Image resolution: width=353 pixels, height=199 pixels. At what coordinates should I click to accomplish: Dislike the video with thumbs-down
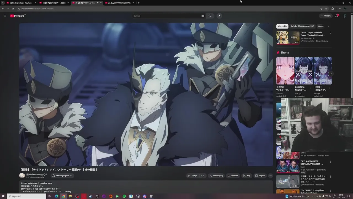click(x=203, y=176)
